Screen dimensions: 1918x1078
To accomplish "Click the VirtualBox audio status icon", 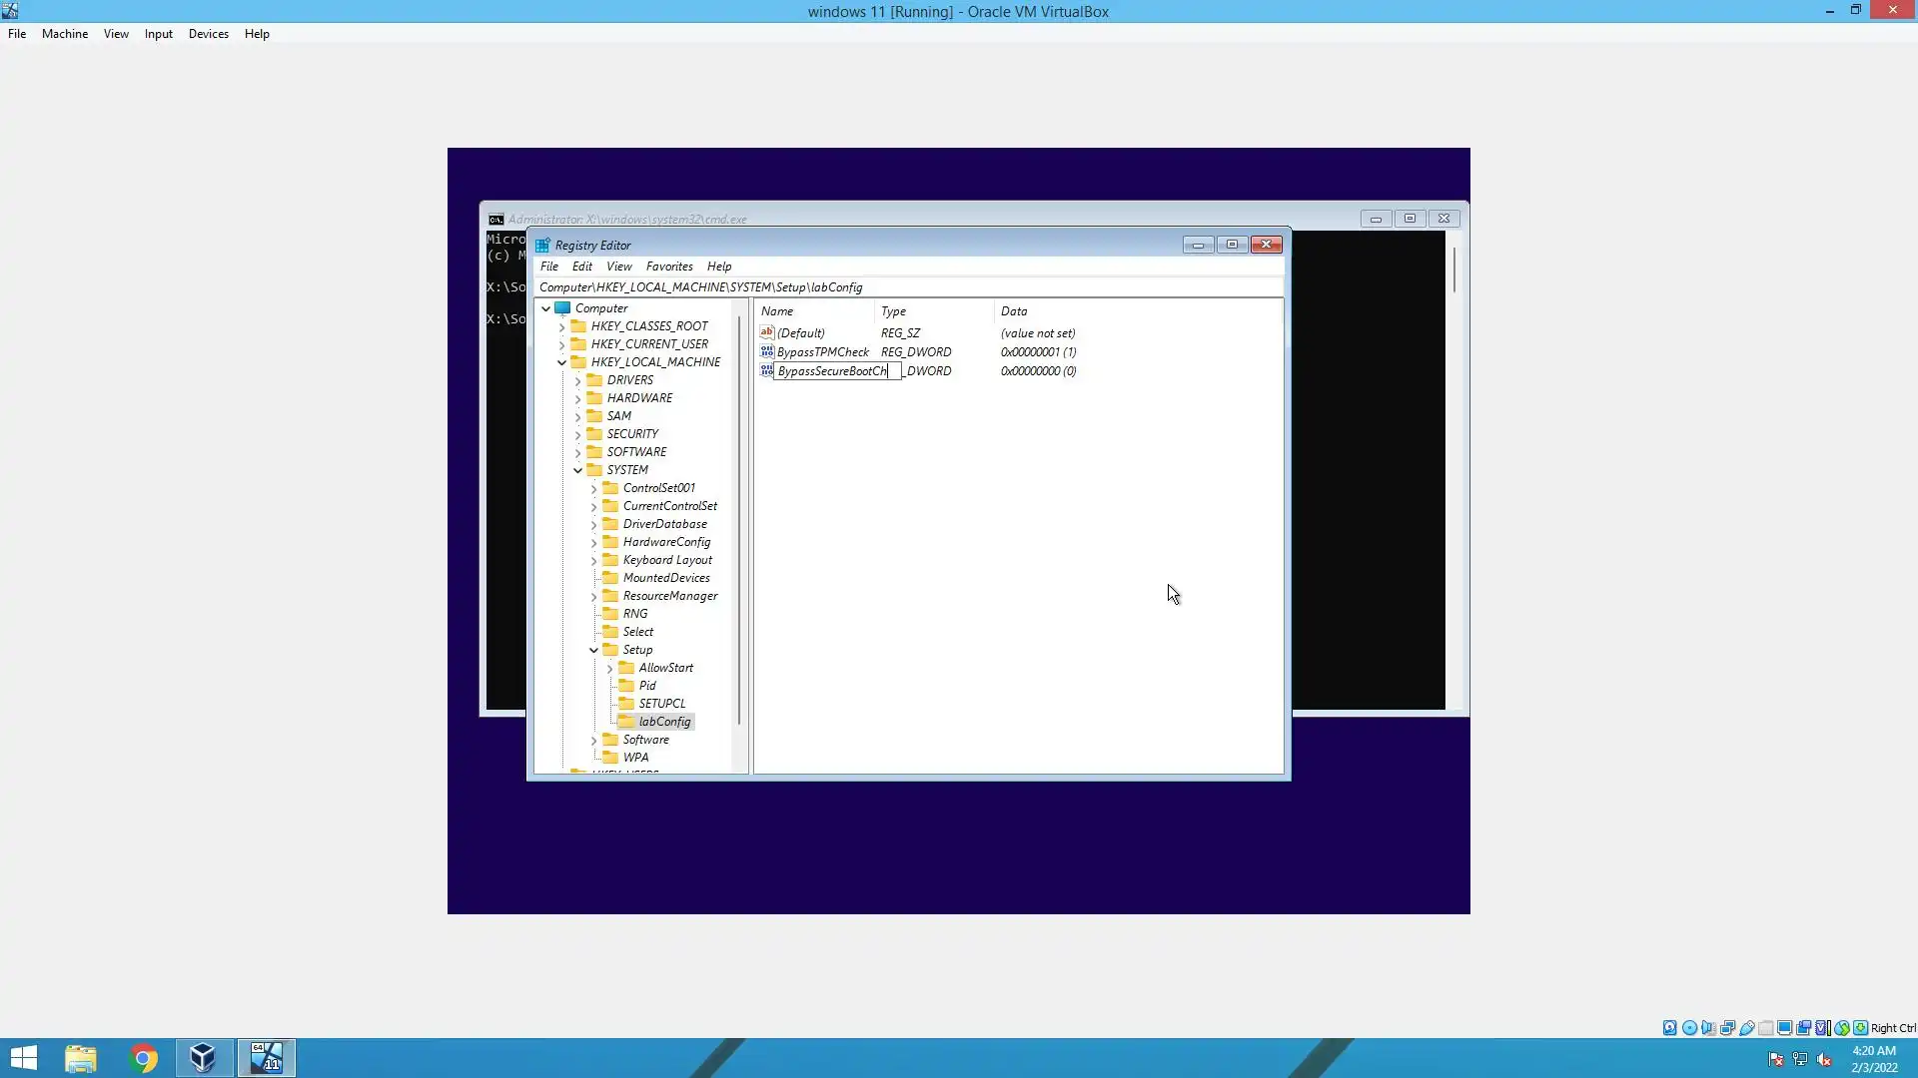I will 1708,1028.
